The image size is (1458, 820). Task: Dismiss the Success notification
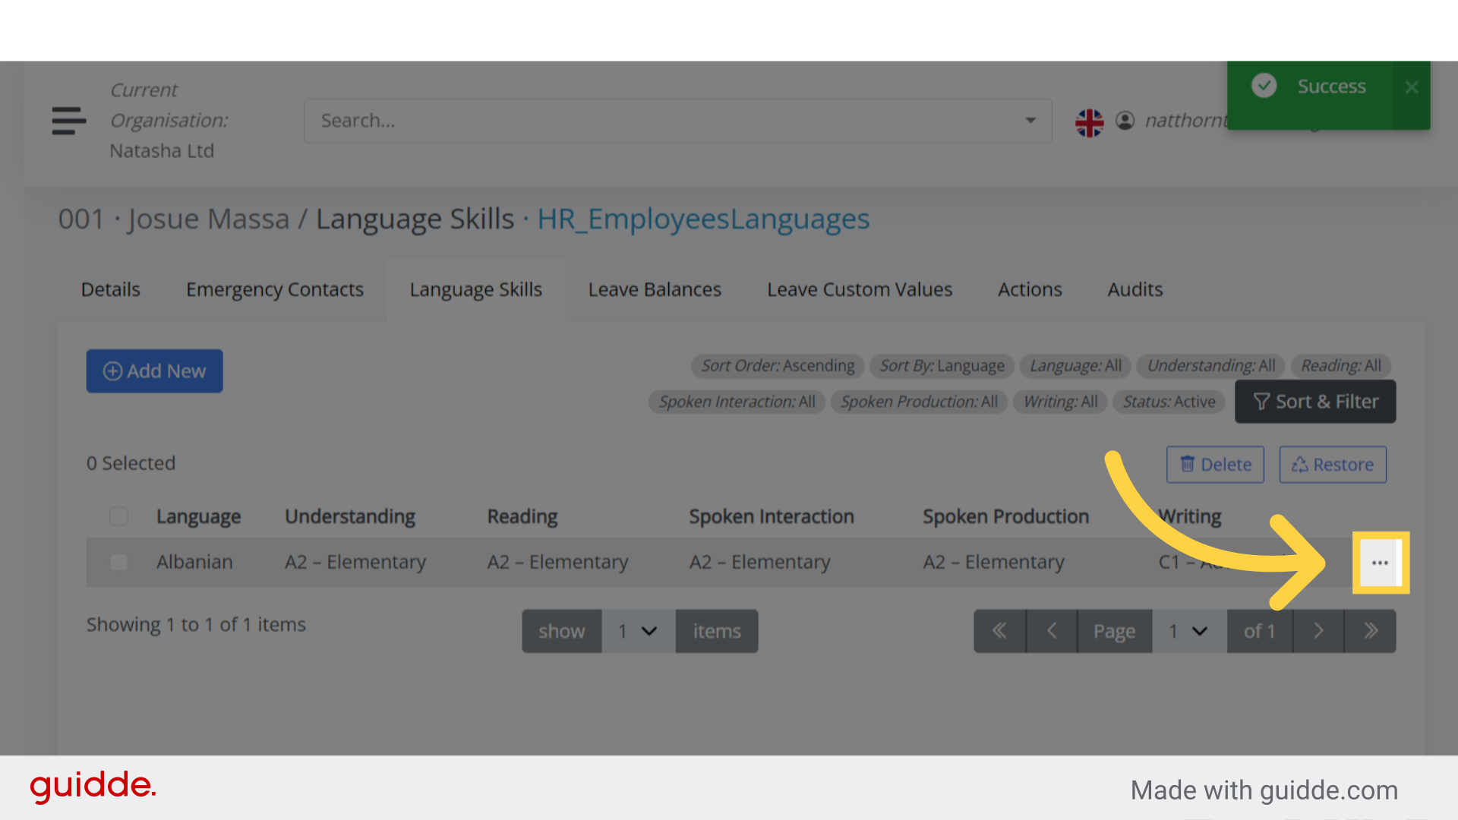click(1411, 87)
